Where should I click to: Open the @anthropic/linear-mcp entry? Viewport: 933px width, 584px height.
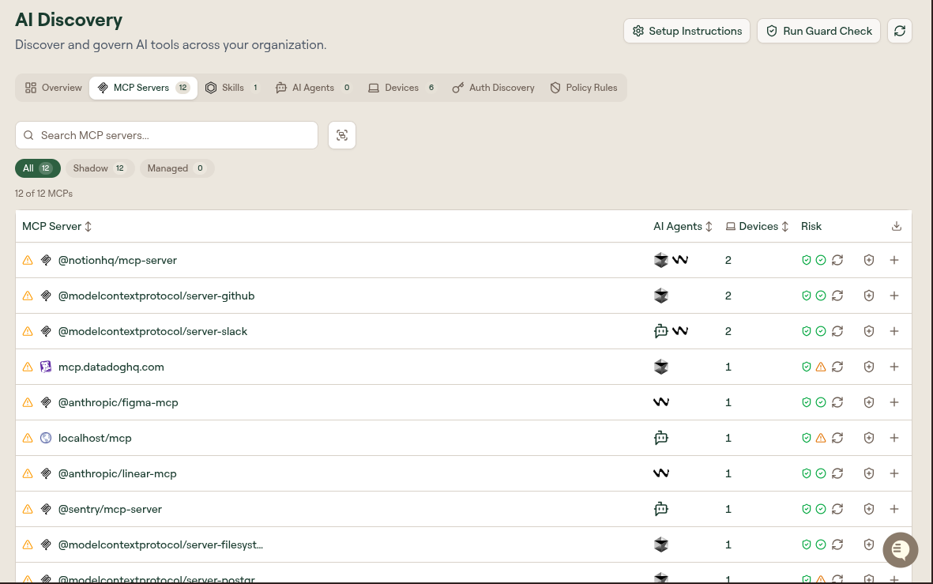(117, 473)
